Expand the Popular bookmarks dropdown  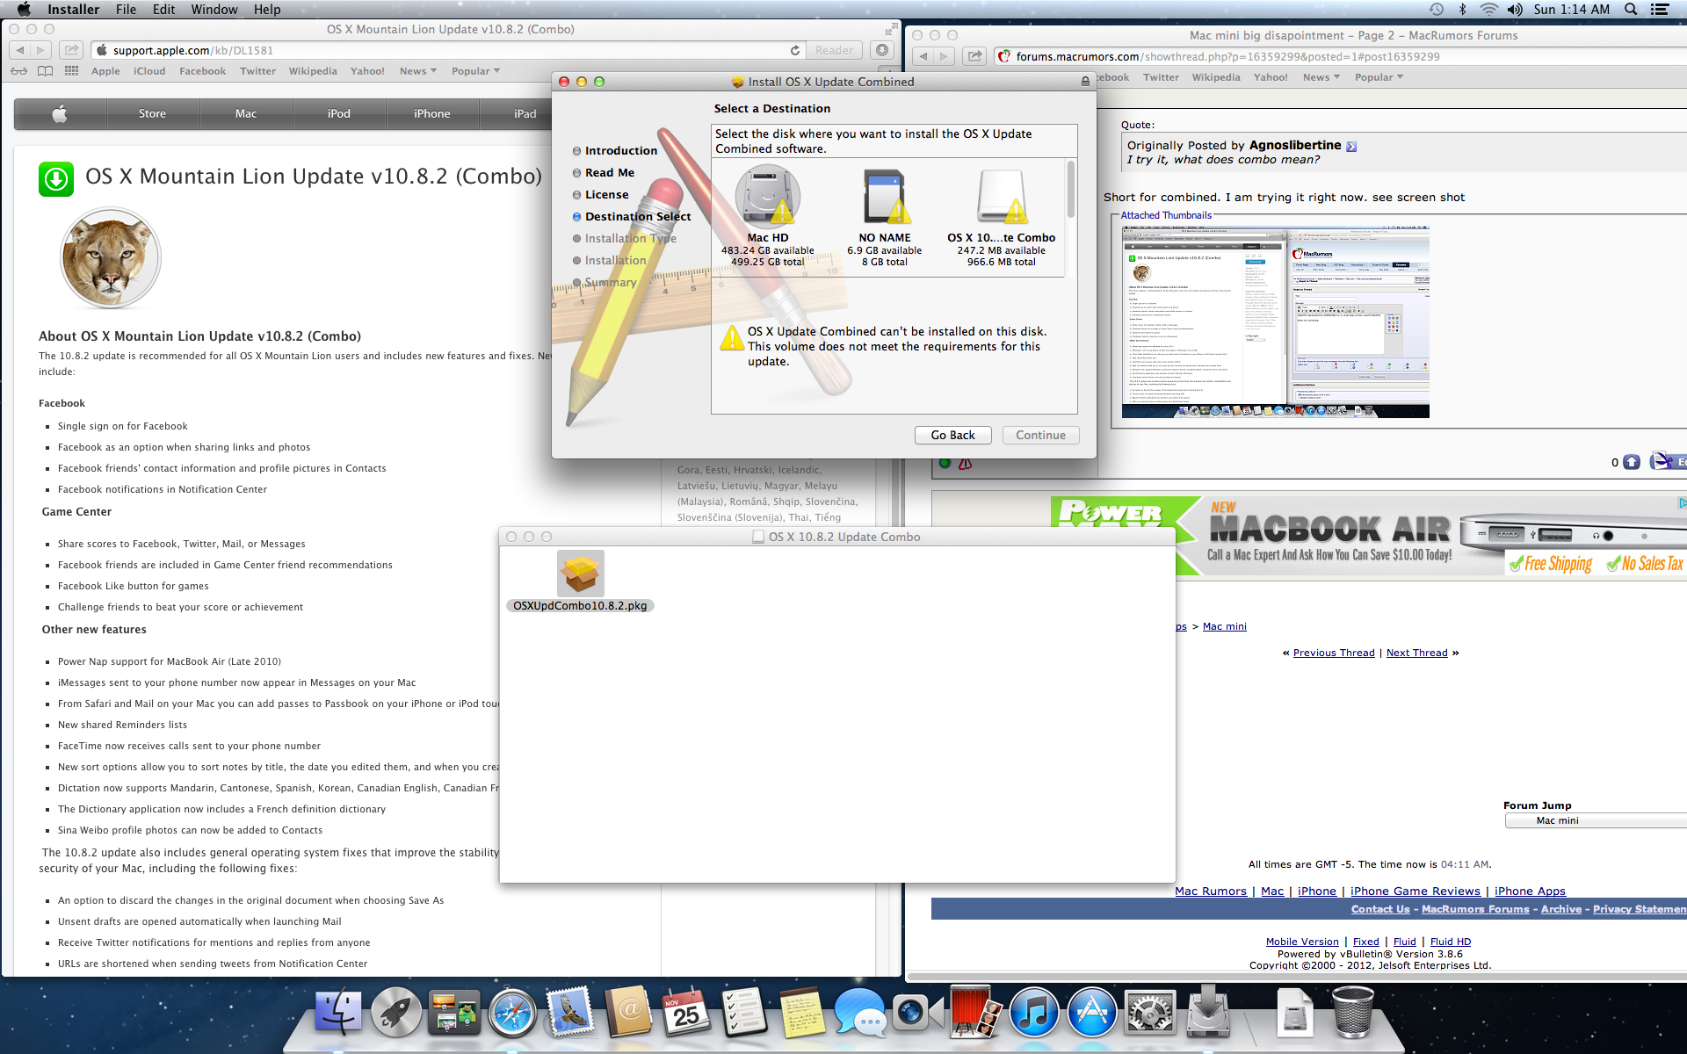tap(475, 71)
